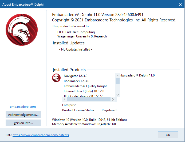The height and width of the screenshot is (142, 185).
Task: Open the Acknowledgements dialog
Action: 23,114
